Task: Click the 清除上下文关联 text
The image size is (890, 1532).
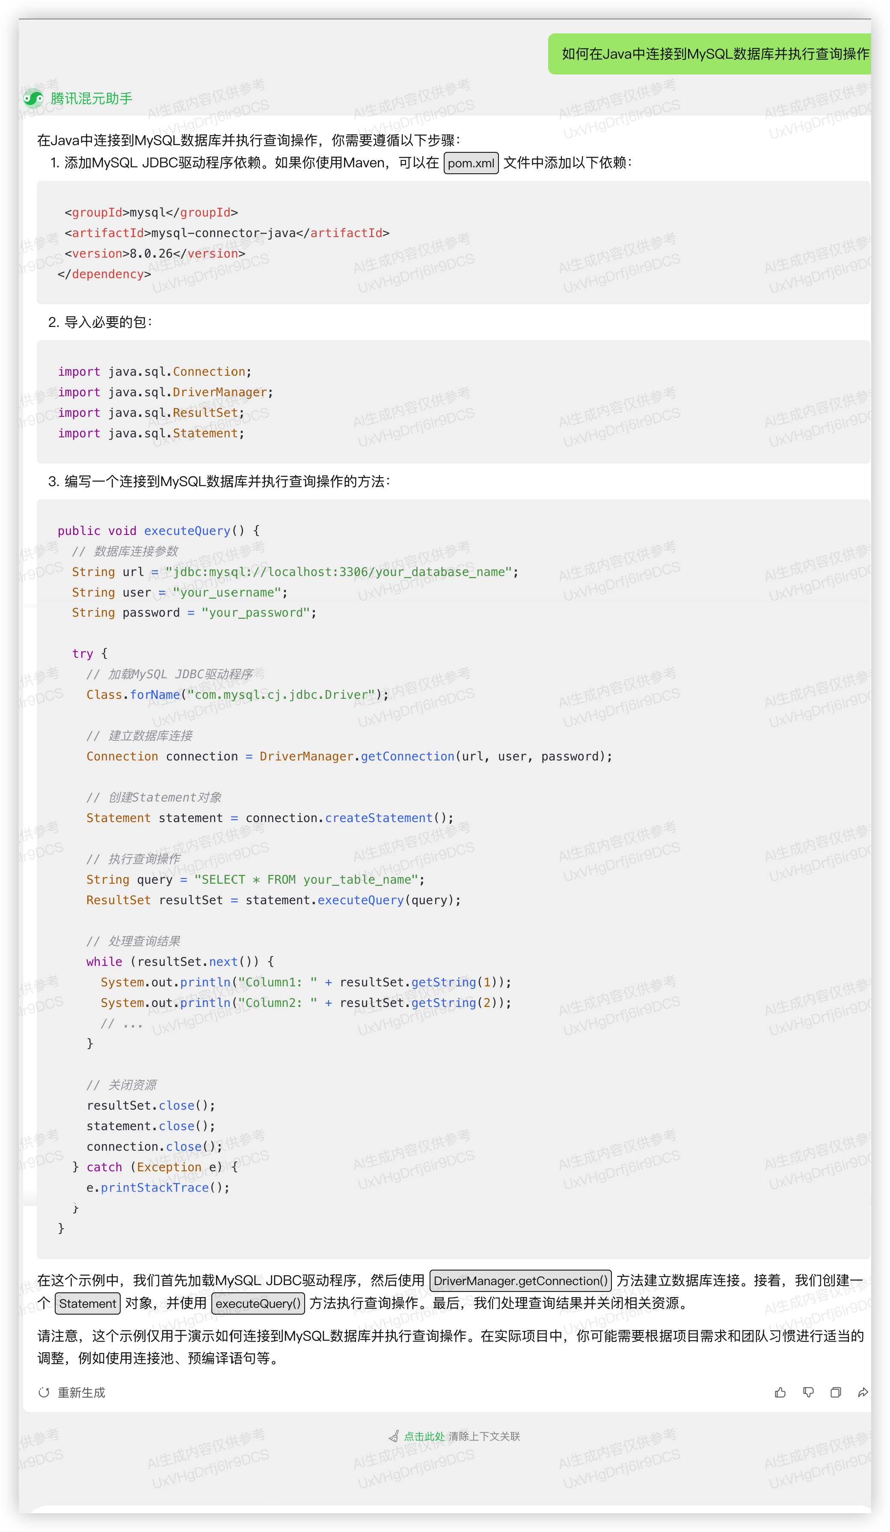Action: (484, 1436)
